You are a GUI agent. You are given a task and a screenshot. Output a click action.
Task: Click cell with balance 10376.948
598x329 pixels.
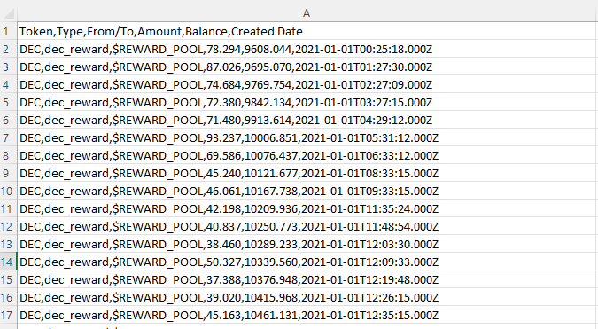pyautogui.click(x=307, y=279)
